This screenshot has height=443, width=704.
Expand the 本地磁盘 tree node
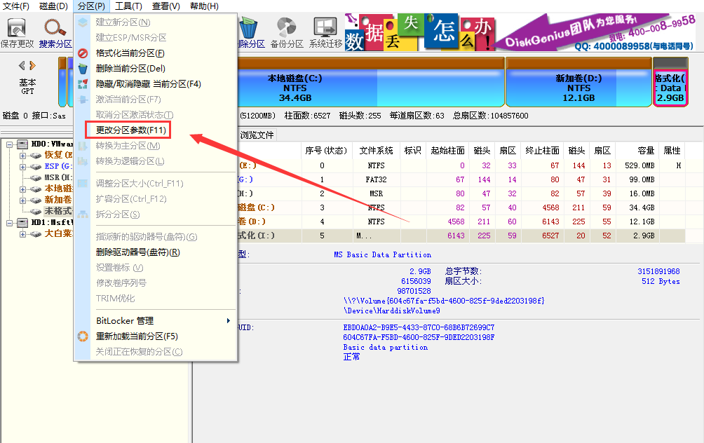tap(22, 189)
